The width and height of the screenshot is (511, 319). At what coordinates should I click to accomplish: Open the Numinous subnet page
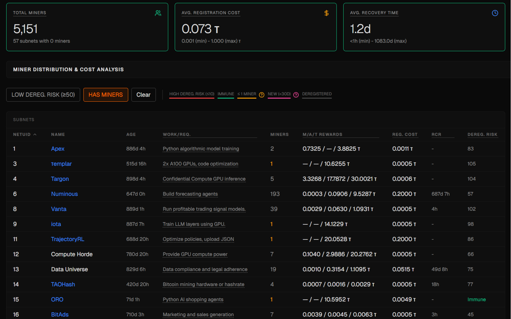[x=64, y=194]
